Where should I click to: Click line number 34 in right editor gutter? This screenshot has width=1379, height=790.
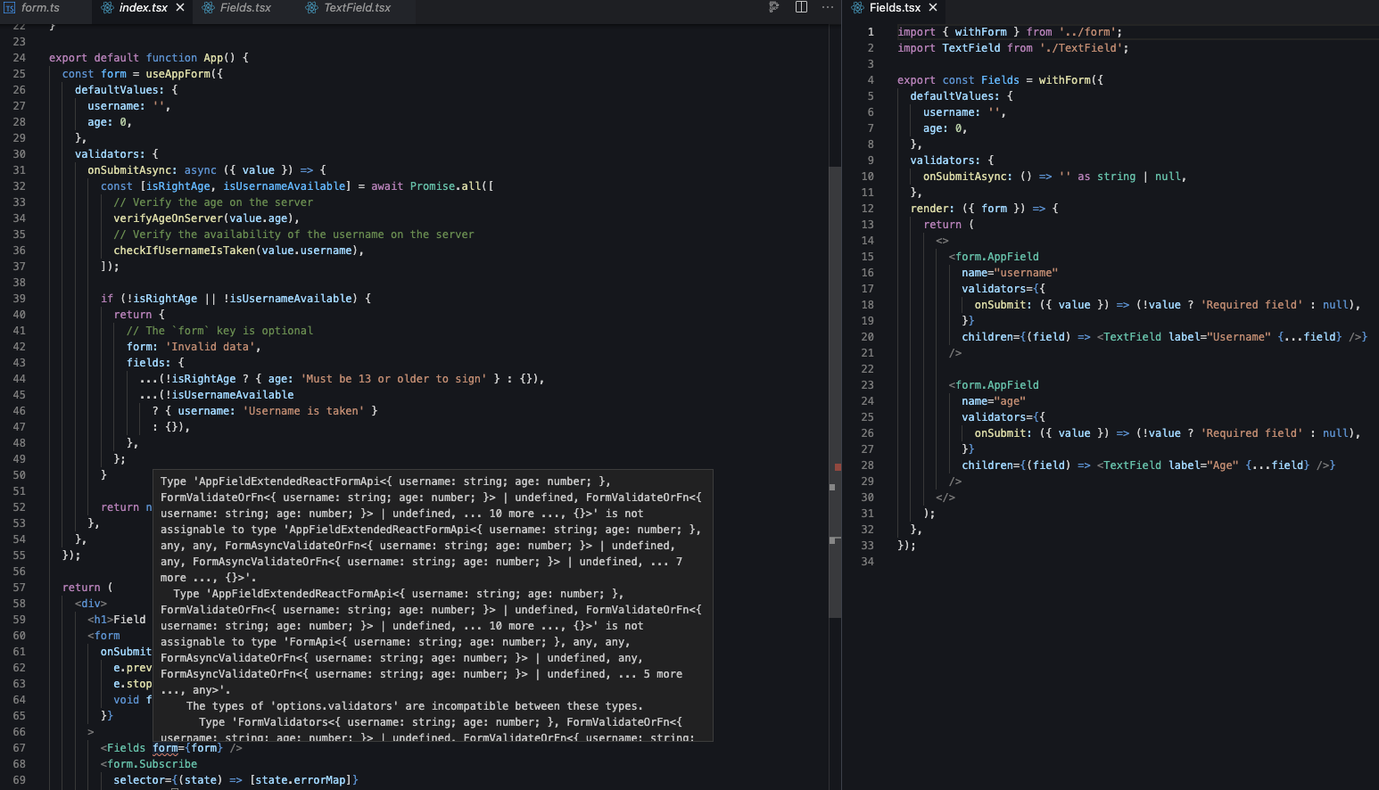(867, 562)
